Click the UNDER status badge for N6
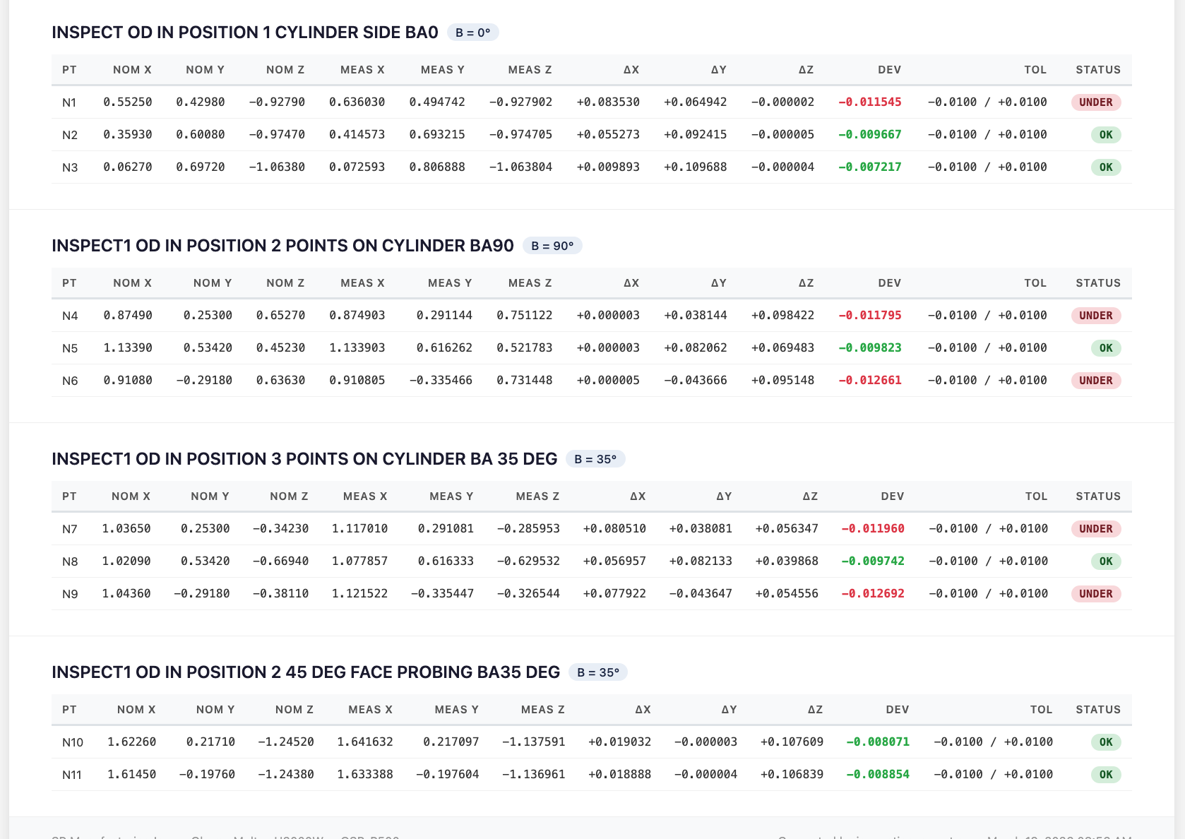This screenshot has width=1185, height=839. point(1095,381)
